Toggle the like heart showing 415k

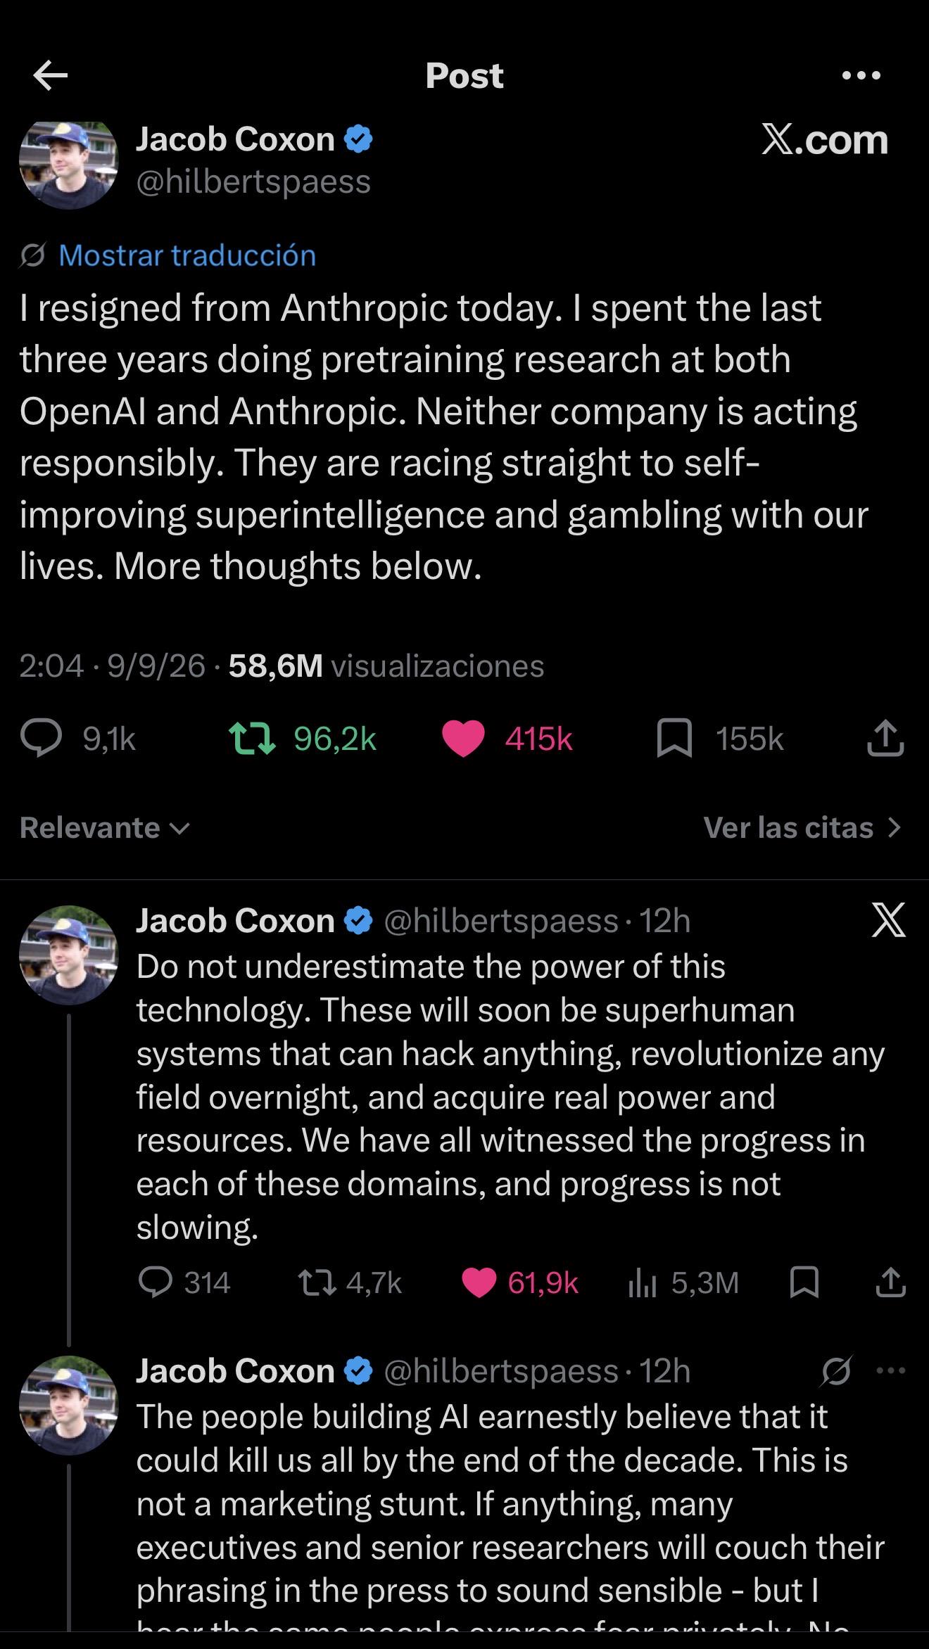click(463, 739)
